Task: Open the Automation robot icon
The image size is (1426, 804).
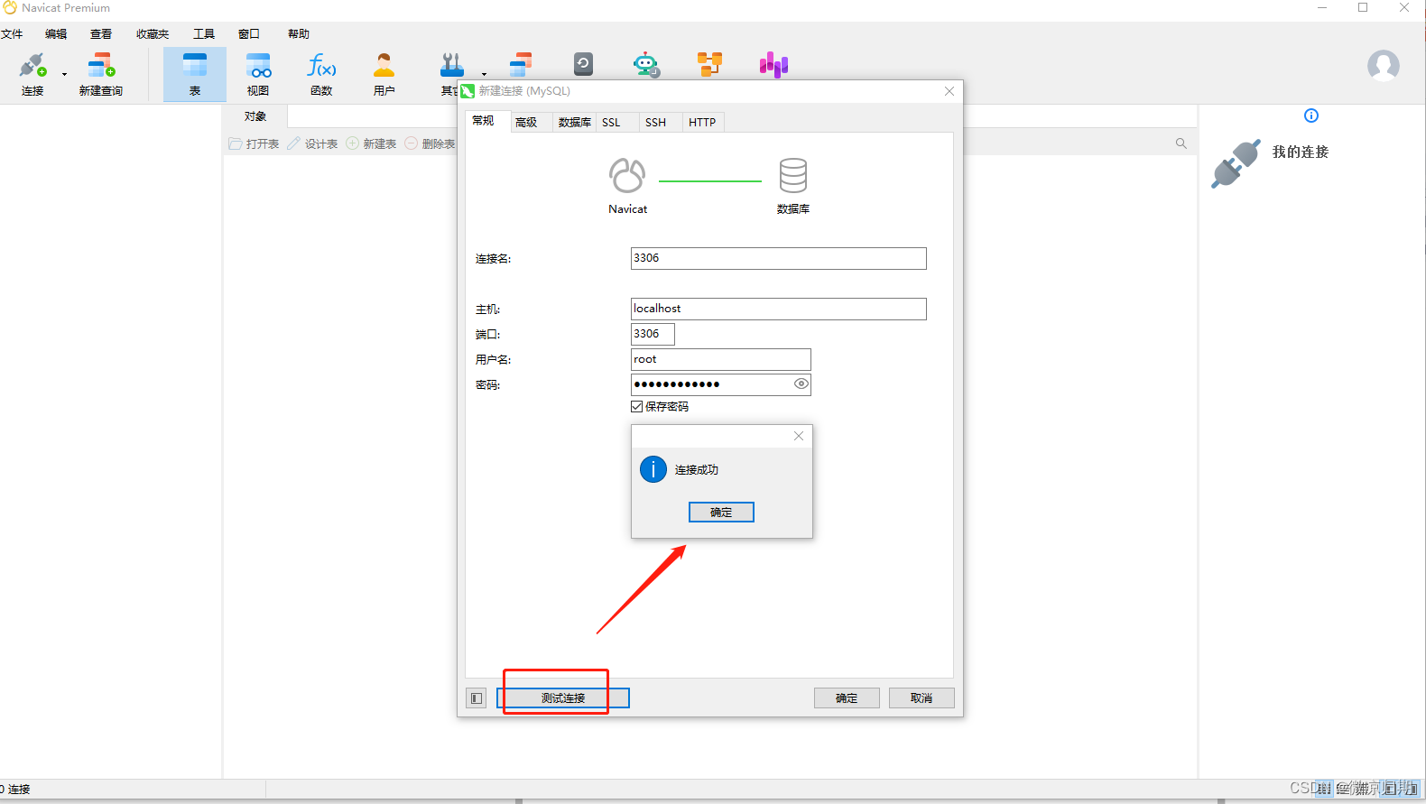Action: (x=646, y=65)
